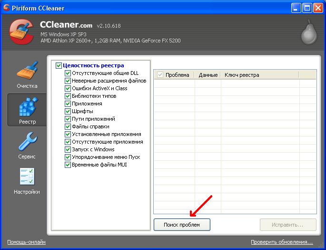This screenshot has width=326, height=250.
Task: Sort by Ключ реестра column header
Action: (242, 75)
